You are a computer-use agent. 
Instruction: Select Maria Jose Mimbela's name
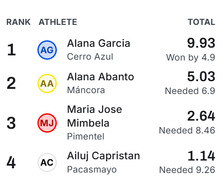point(95,116)
